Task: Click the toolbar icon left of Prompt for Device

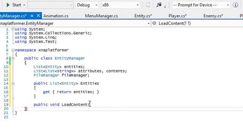Action: click(x=159, y=5)
